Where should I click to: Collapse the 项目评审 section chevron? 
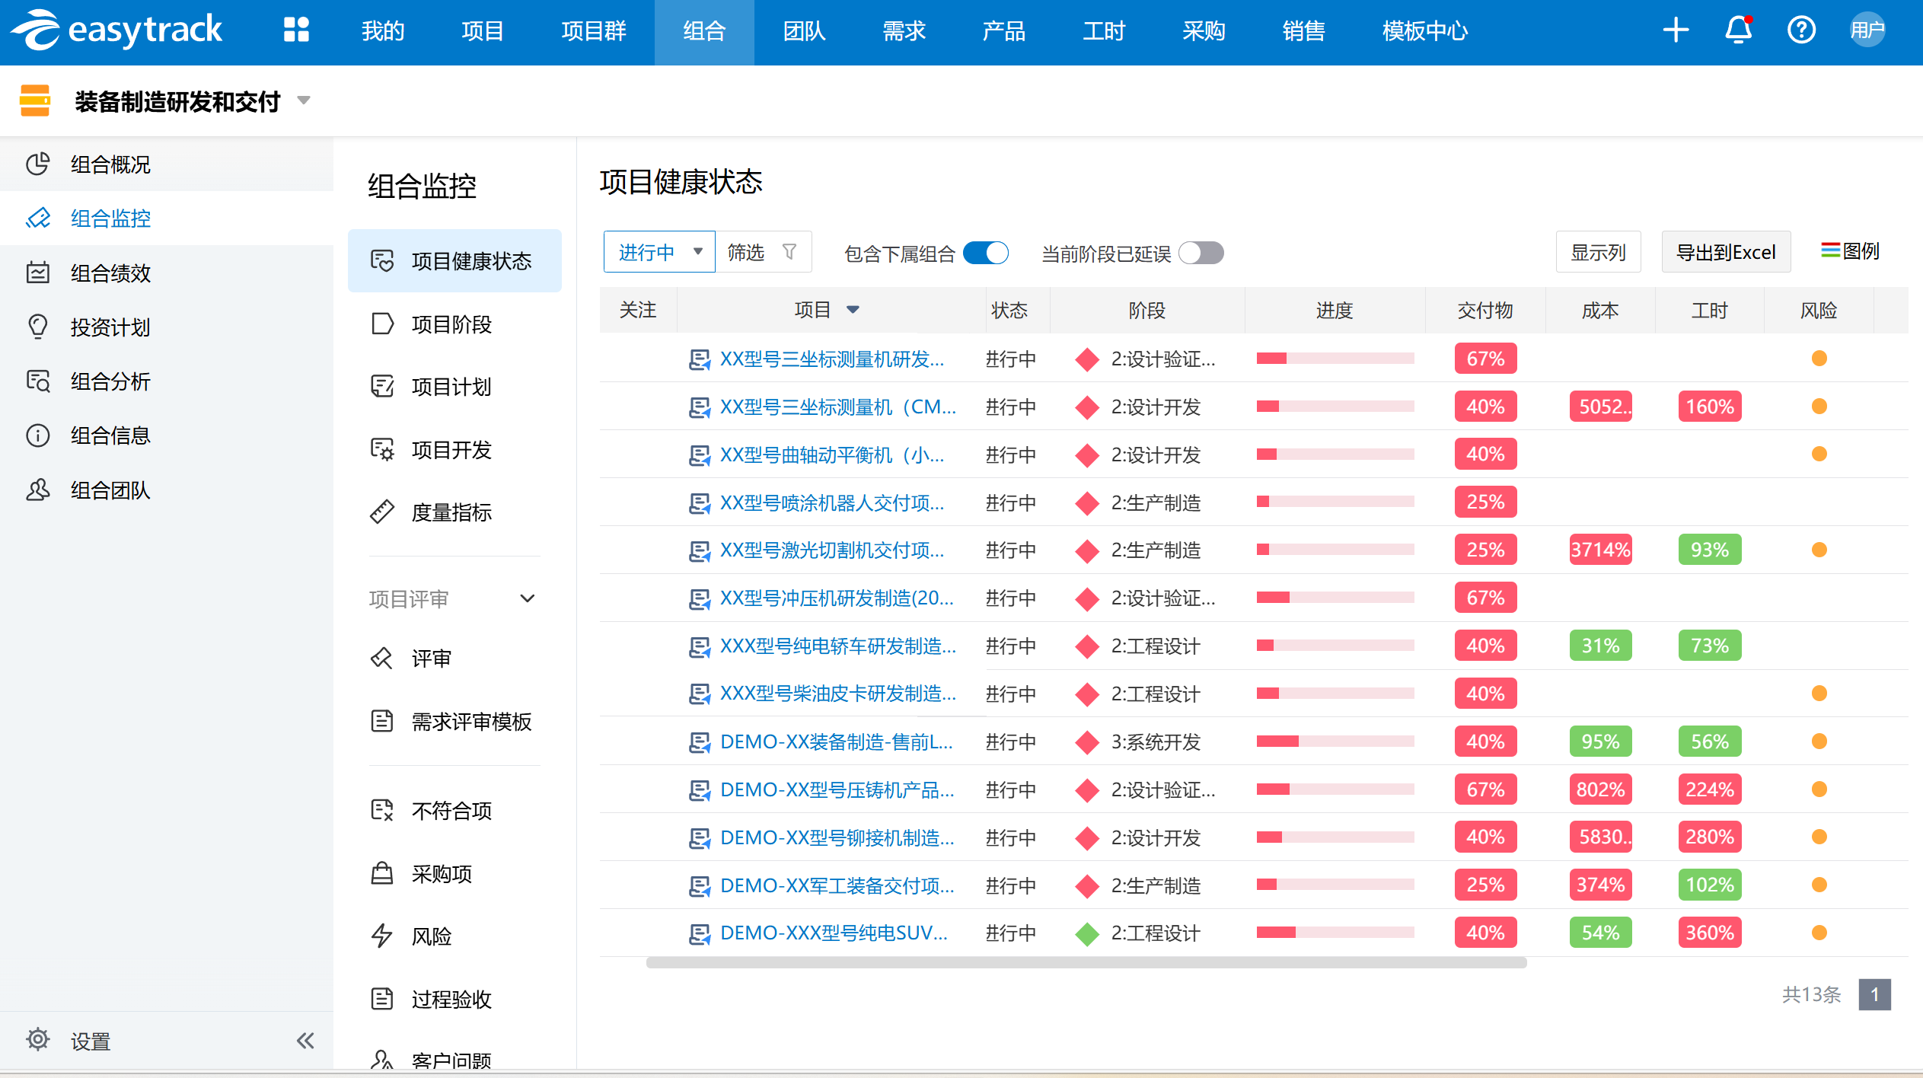pyautogui.click(x=527, y=598)
